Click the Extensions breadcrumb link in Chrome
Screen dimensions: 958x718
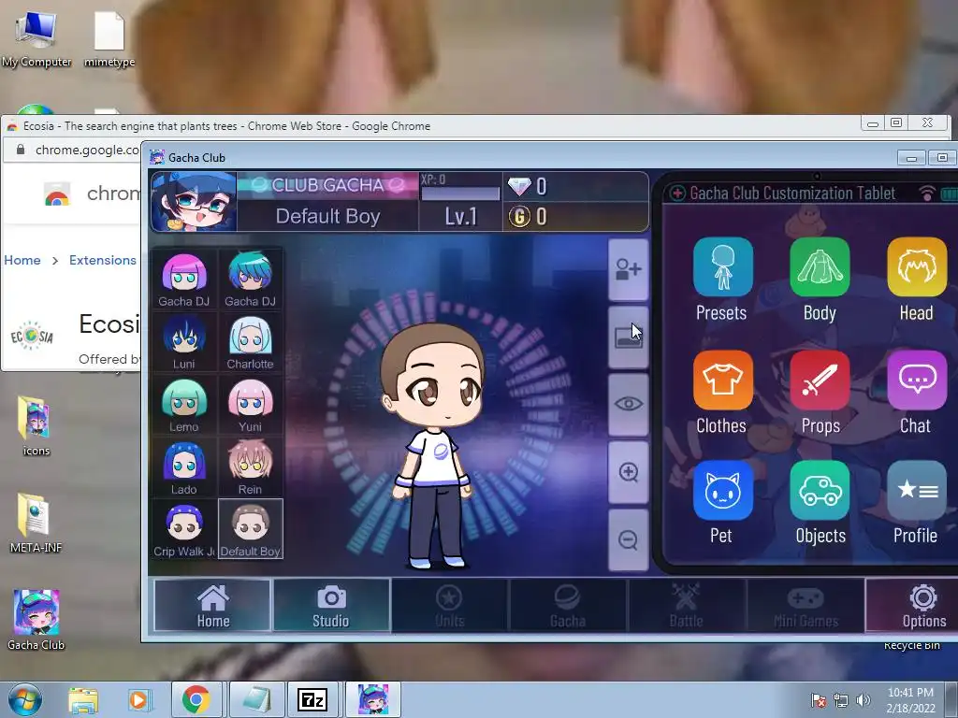tap(103, 260)
